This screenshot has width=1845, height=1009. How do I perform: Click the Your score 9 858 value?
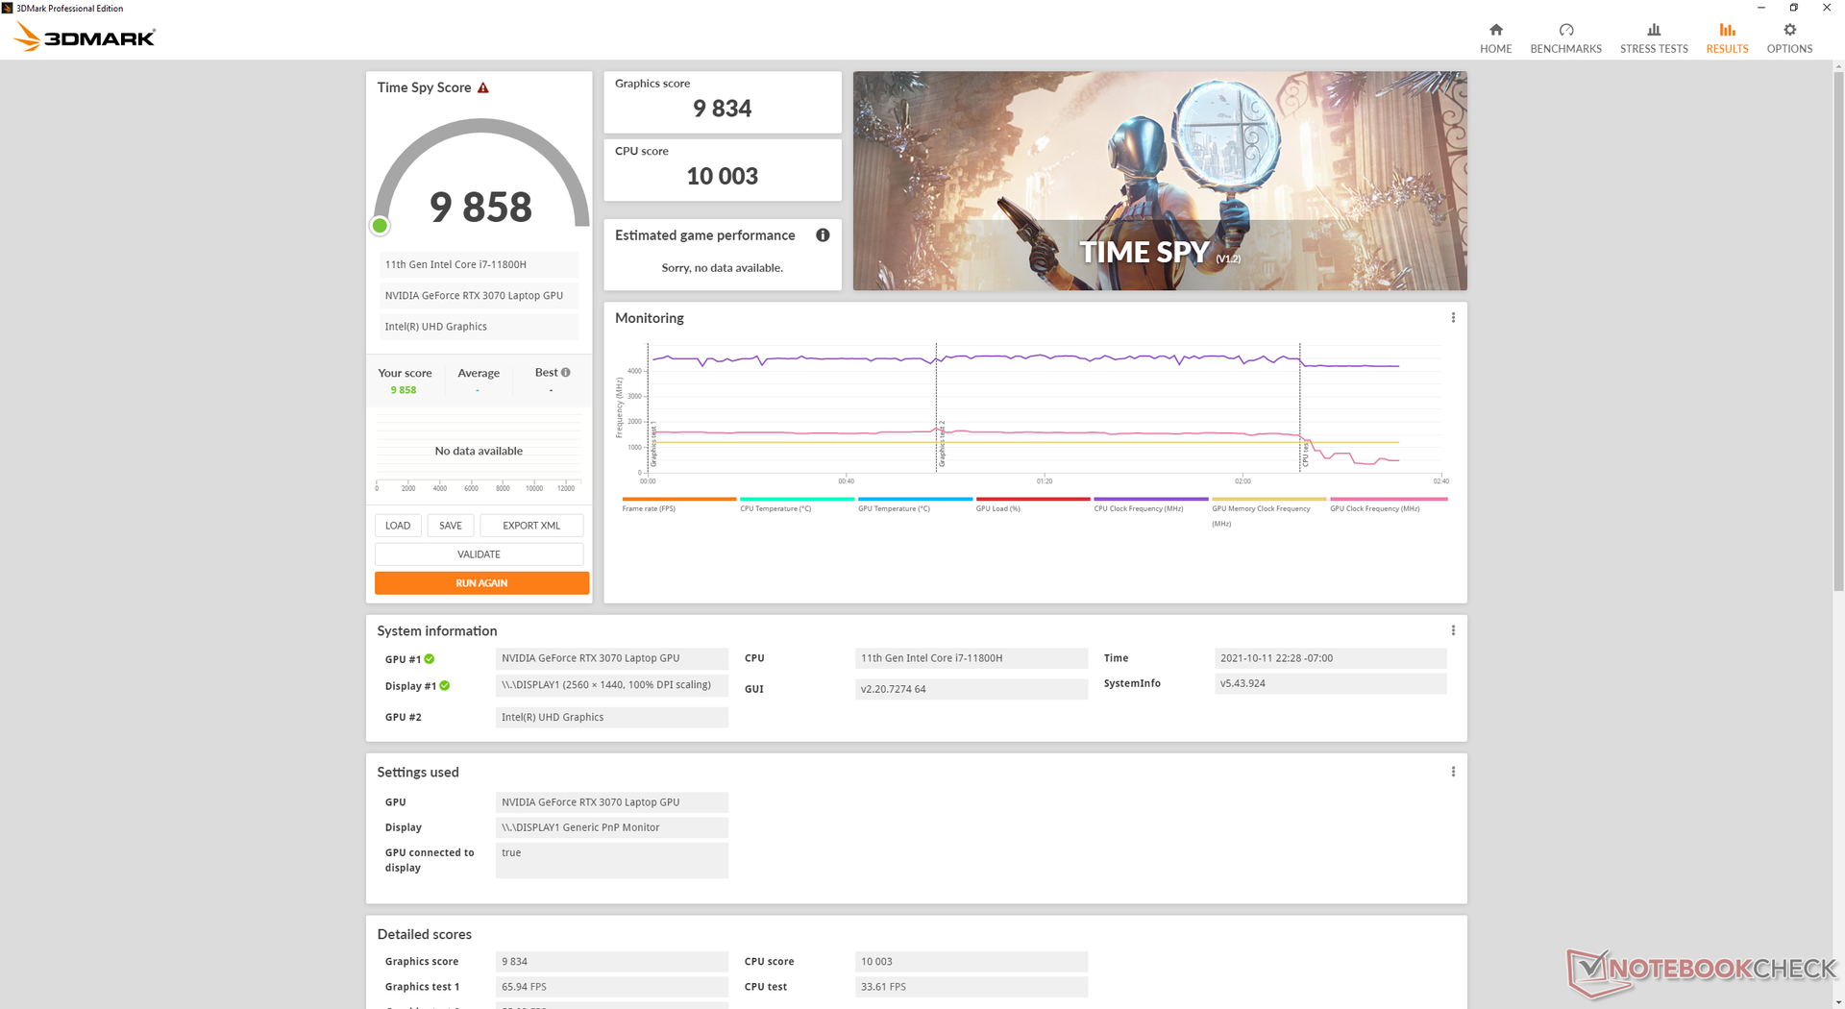pyautogui.click(x=404, y=390)
